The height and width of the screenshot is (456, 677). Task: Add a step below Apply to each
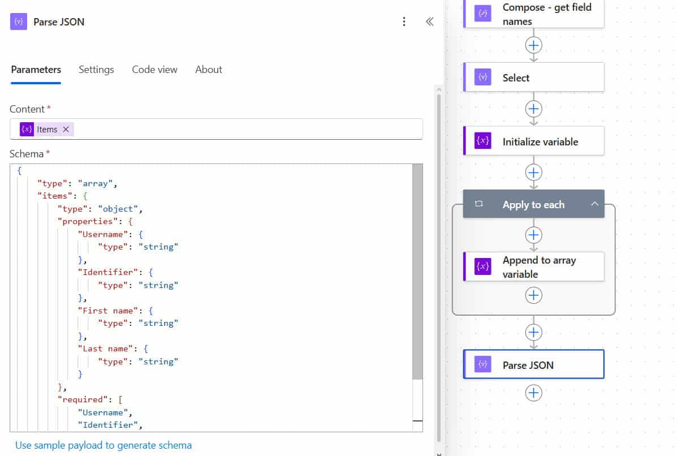(534, 332)
